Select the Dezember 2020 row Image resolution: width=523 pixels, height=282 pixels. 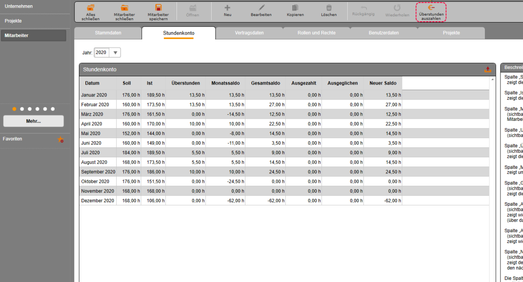pyautogui.click(x=98, y=201)
